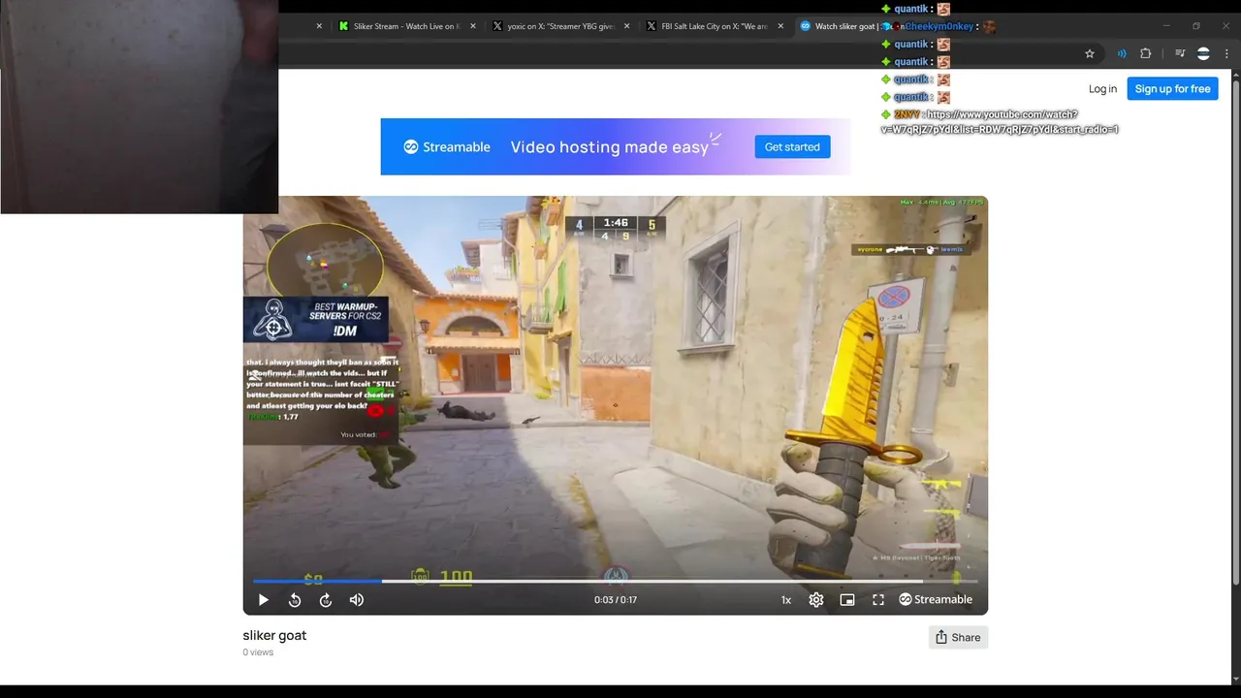The height and width of the screenshot is (698, 1241).
Task: Close the yoxic on X tab
Action: click(x=626, y=26)
